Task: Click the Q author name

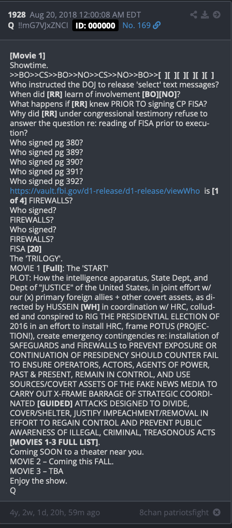Action: coord(11,25)
